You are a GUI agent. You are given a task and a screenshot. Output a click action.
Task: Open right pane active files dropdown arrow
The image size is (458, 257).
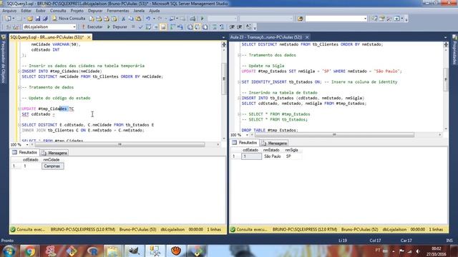pyautogui.click(x=445, y=37)
